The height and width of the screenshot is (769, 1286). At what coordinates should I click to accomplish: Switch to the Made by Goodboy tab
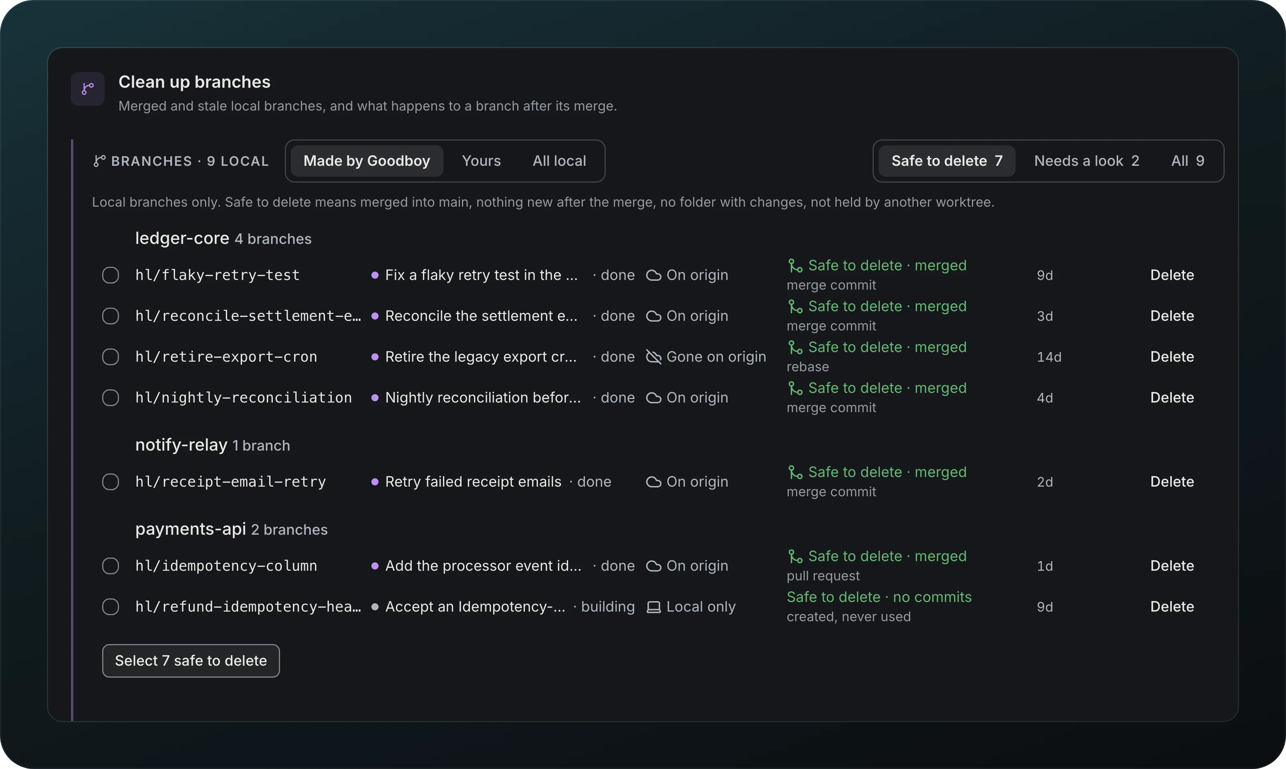pos(367,161)
